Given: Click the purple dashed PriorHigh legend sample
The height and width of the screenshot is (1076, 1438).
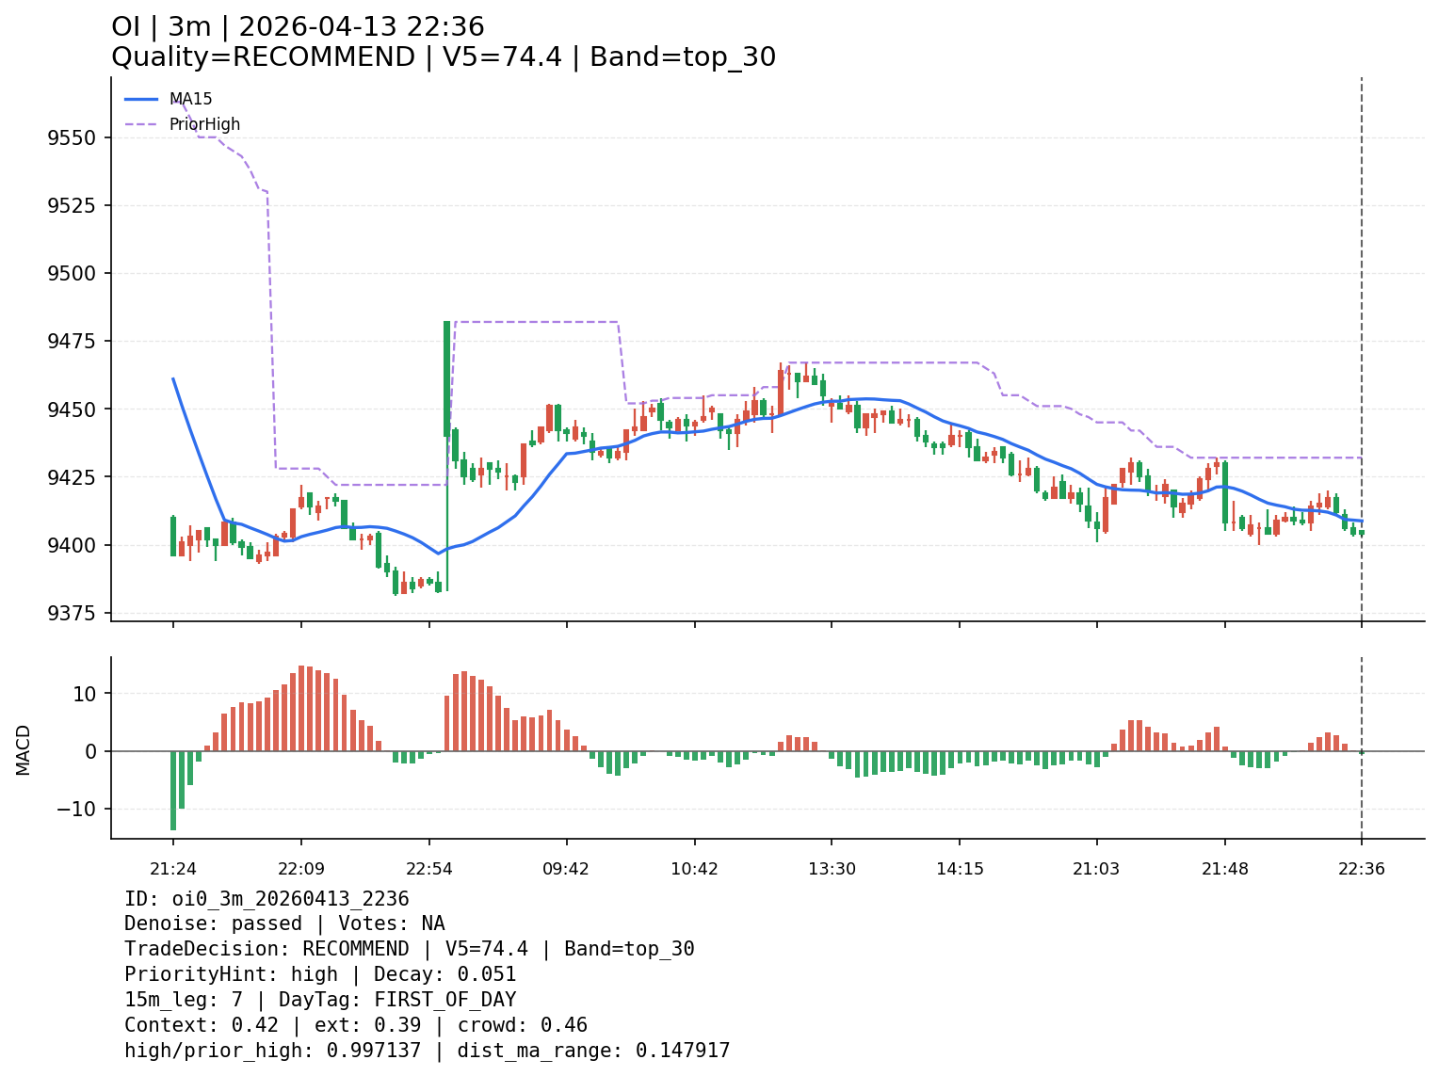Looking at the screenshot, I should (x=141, y=124).
